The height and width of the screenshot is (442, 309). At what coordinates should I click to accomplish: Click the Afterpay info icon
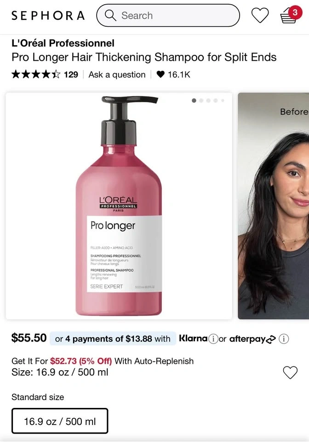click(x=284, y=338)
